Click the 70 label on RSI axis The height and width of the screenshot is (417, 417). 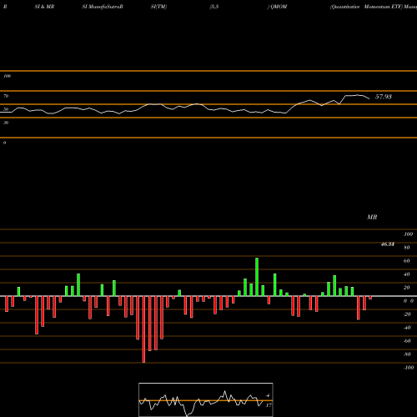coord(6,96)
